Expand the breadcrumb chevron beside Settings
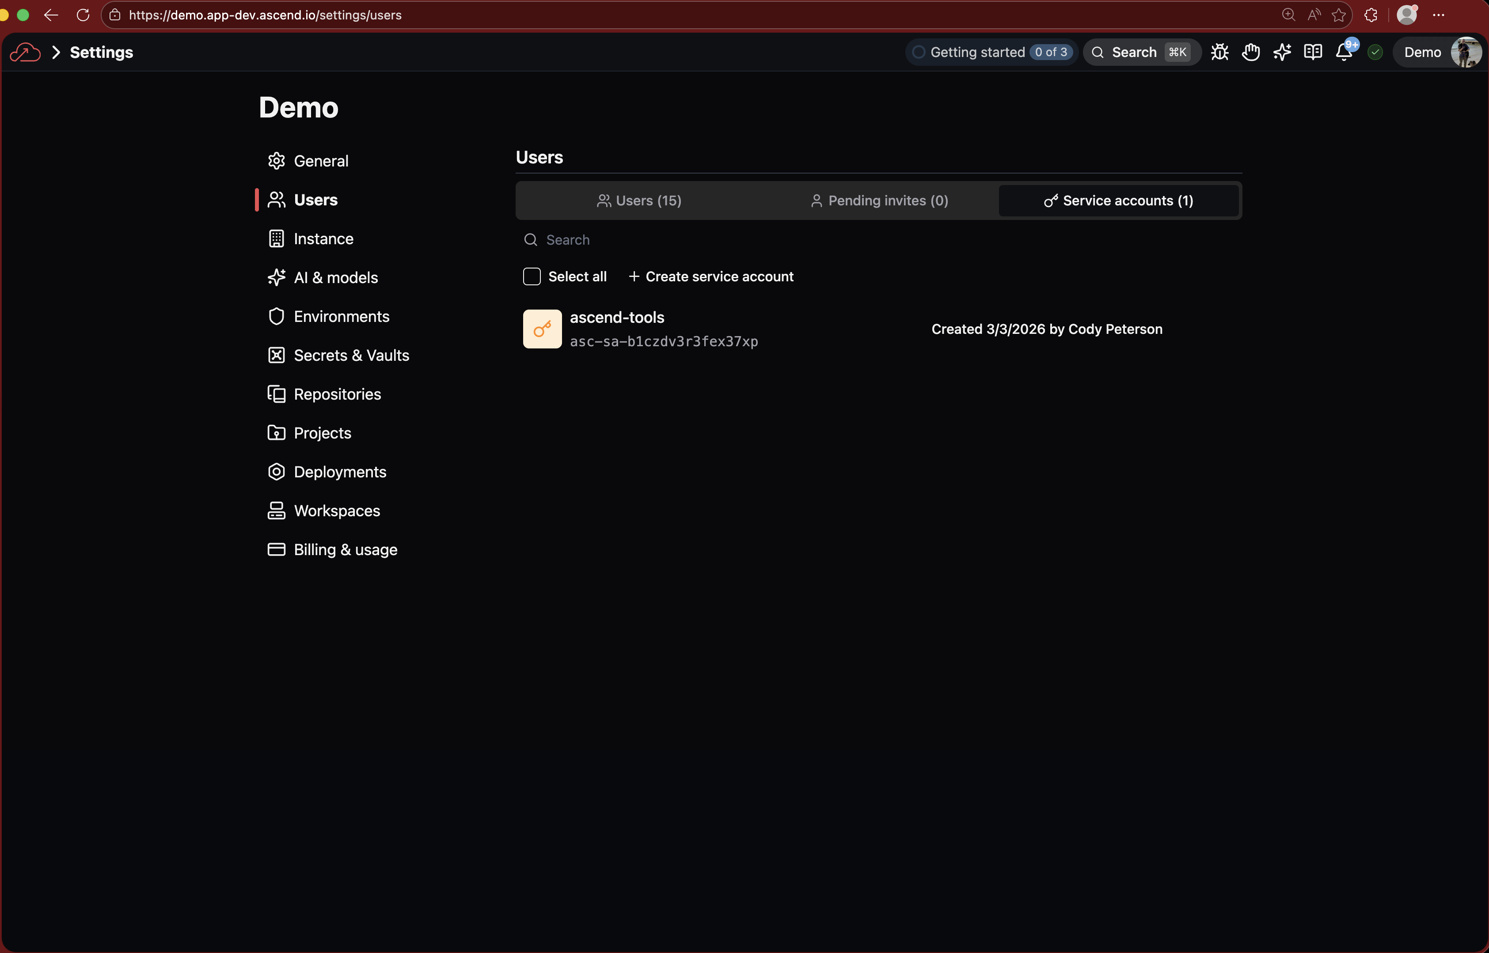Image resolution: width=1489 pixels, height=953 pixels. tap(56, 52)
